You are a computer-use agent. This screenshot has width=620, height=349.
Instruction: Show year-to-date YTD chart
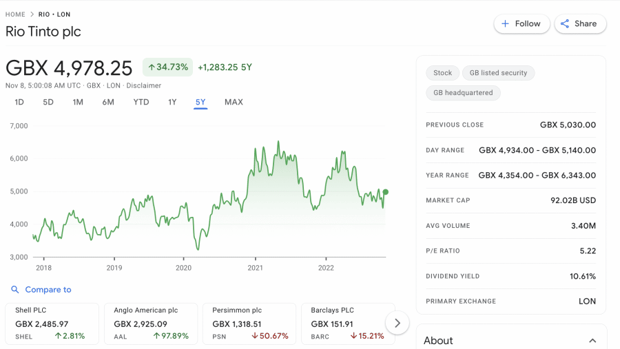tap(141, 102)
